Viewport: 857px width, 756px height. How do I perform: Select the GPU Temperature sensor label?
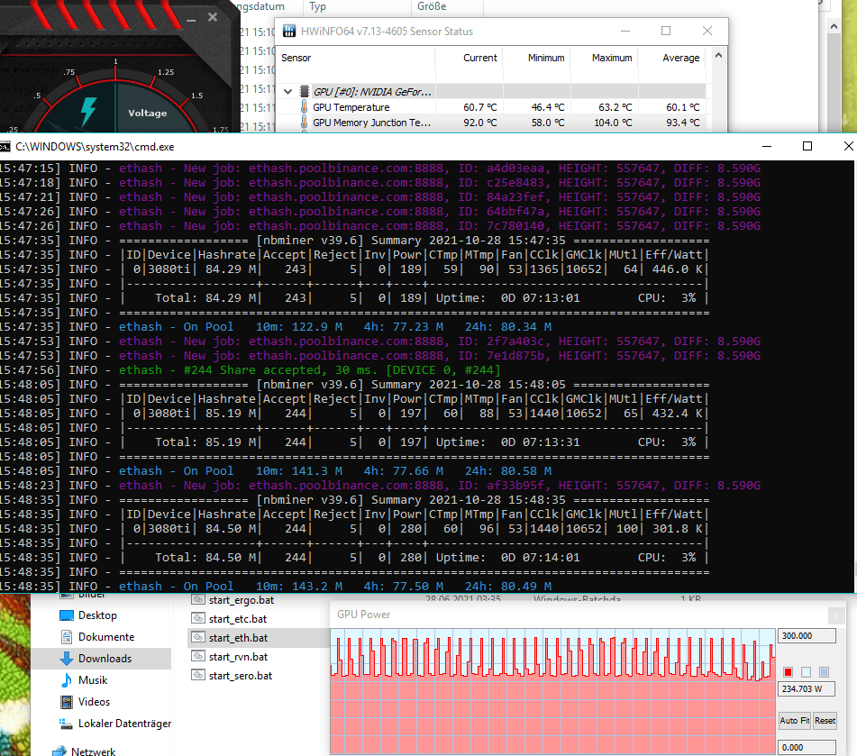(x=351, y=107)
